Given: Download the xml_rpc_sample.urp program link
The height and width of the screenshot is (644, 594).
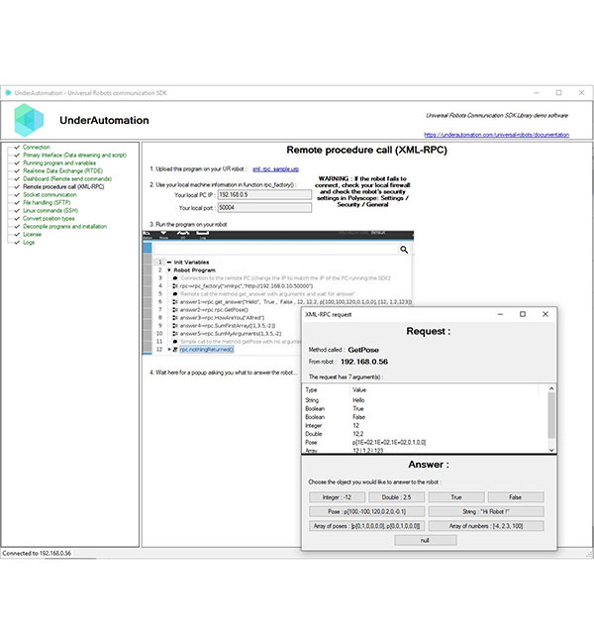Looking at the screenshot, I should click(275, 168).
